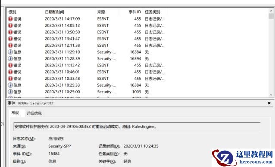Click the 记录时间(D) label
Screen dimensions: 275x167
pos(109,146)
